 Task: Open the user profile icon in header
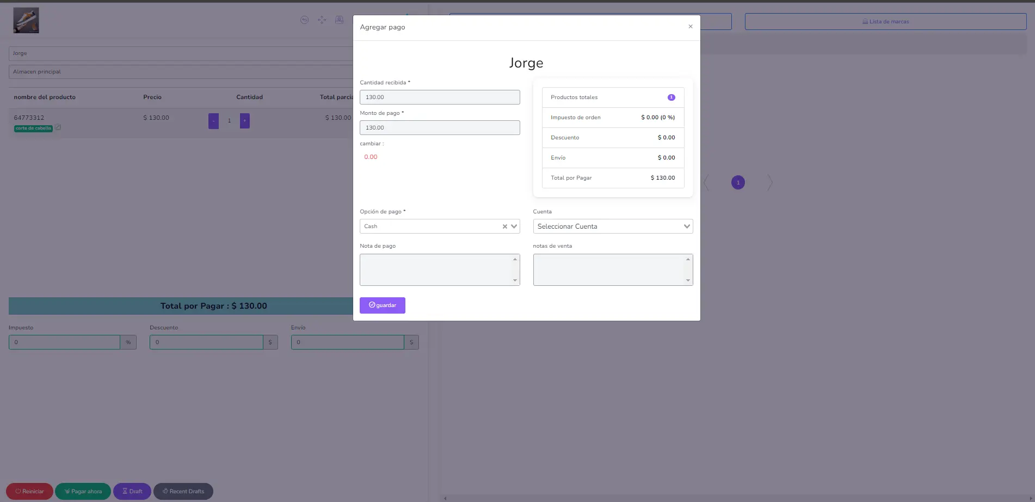[x=339, y=20]
